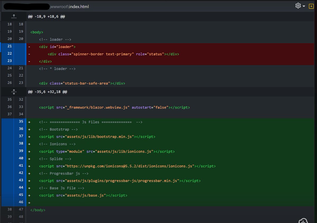This screenshot has height=223, width=317.
Task: Click the empty added line number 46
Action: coord(21,202)
